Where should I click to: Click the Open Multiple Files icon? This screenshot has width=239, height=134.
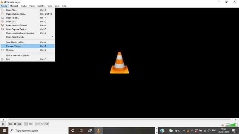2,14
